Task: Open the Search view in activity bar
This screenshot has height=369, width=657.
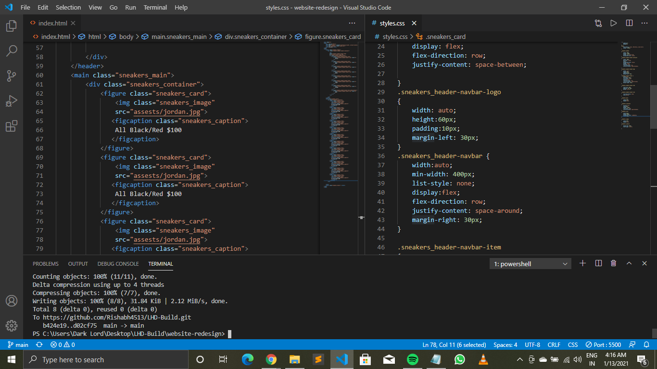Action: [x=12, y=50]
